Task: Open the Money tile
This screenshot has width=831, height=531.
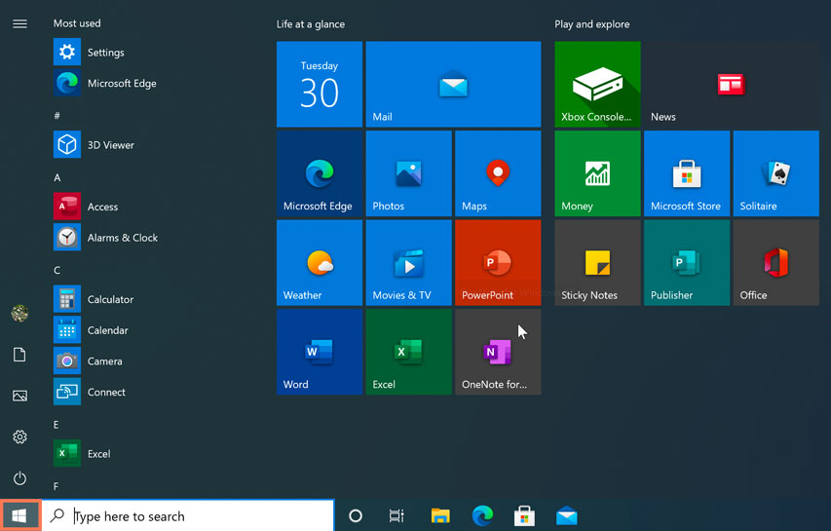Action: coord(597,173)
